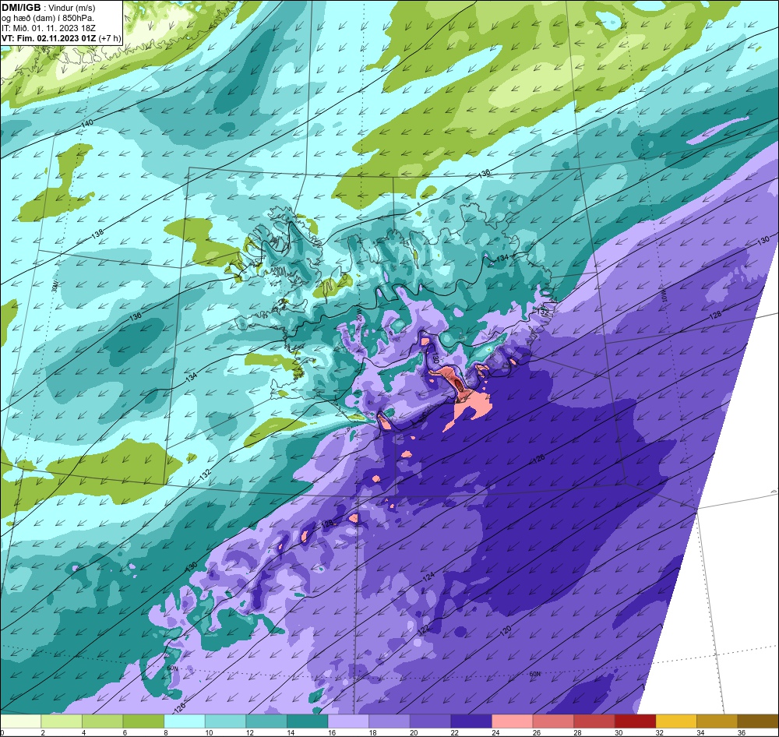Select the ochre 34–36 m/s legend swatch

coord(717,721)
